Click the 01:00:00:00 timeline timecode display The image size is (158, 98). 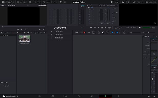tap(60, 28)
